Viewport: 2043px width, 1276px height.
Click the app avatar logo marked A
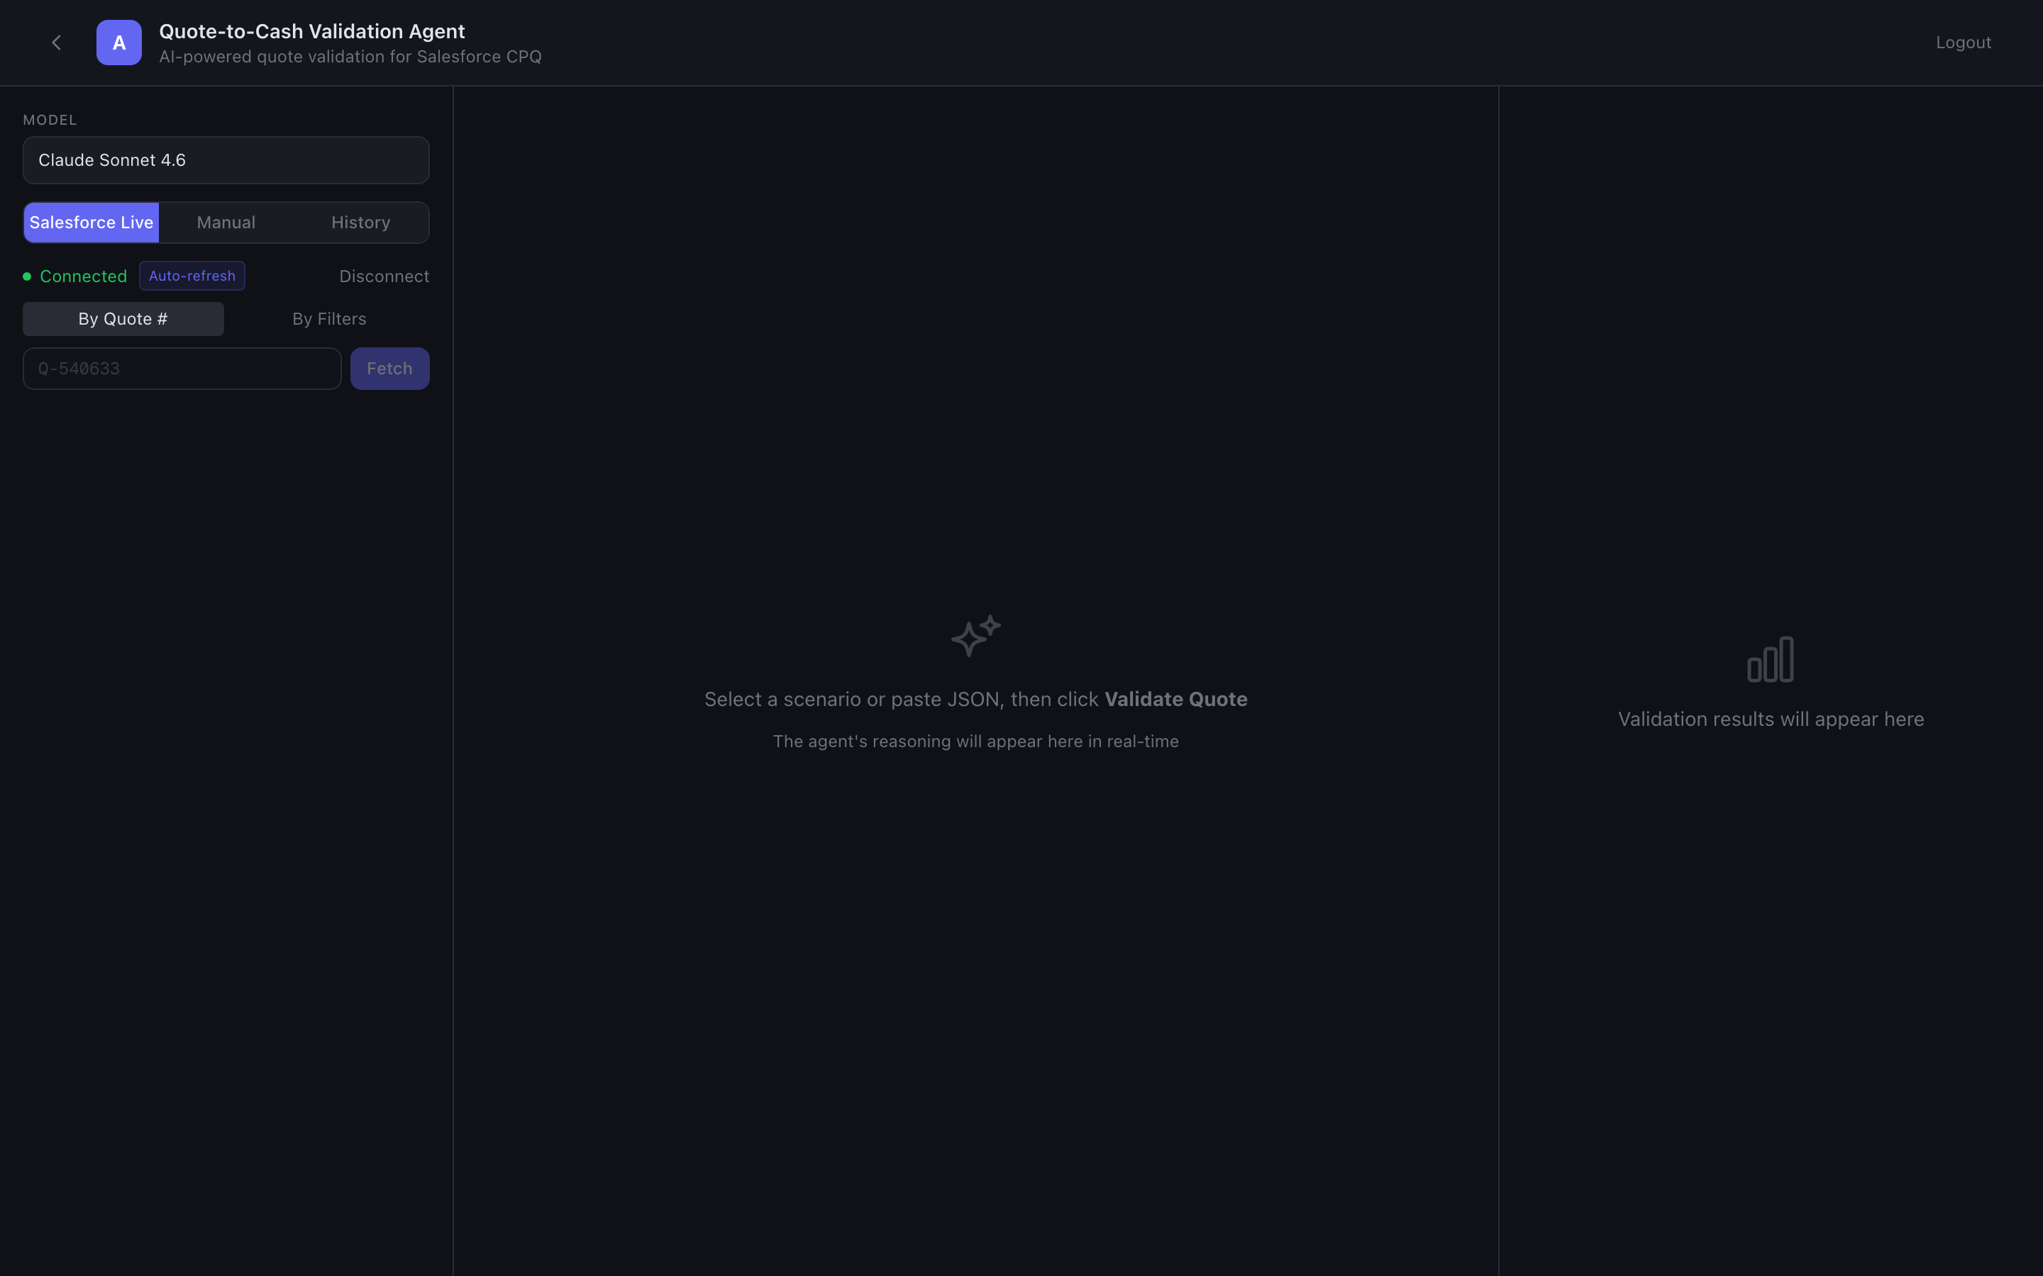118,43
